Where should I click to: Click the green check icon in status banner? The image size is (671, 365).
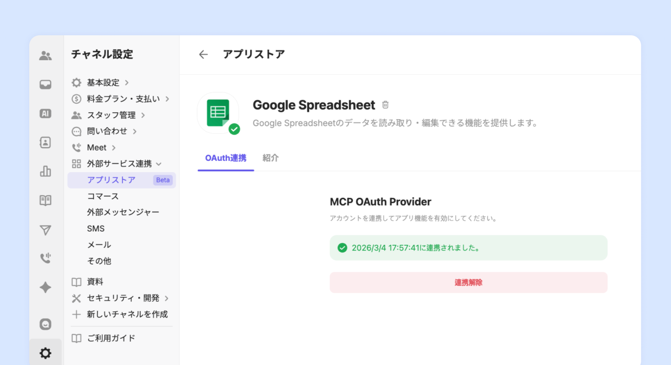pyautogui.click(x=342, y=248)
